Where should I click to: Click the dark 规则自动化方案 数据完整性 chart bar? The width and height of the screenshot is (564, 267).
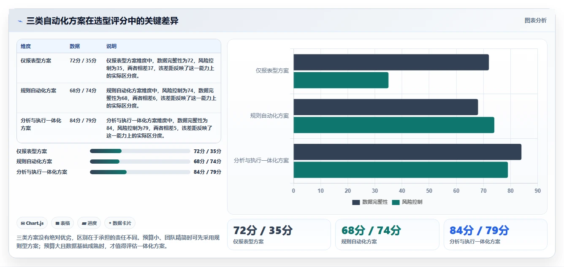click(x=386, y=107)
